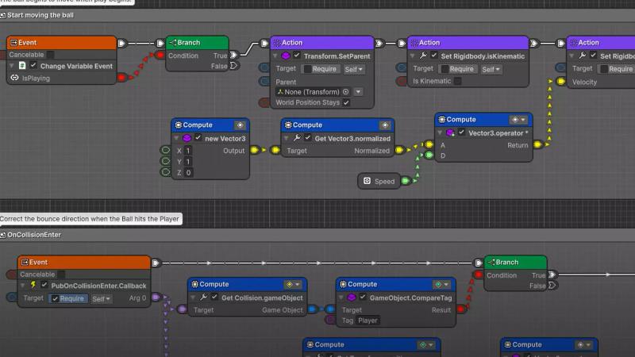
Task: Click the link icon beside IsPlaying
Action: (14, 78)
